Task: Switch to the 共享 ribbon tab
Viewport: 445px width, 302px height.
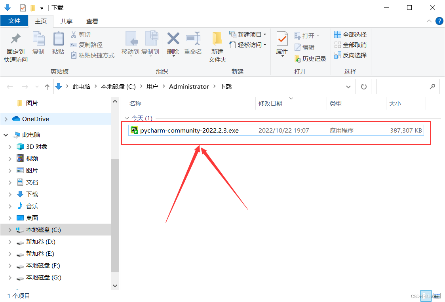Action: 67,21
